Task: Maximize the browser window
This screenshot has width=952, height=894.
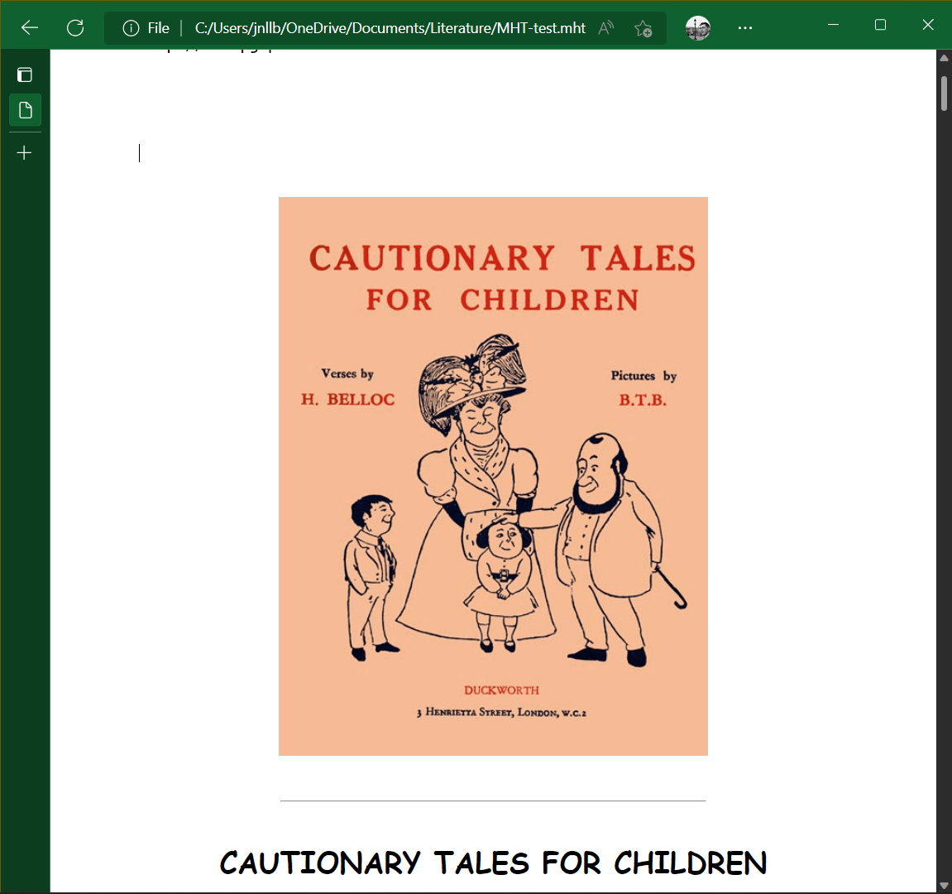Action: (x=880, y=25)
